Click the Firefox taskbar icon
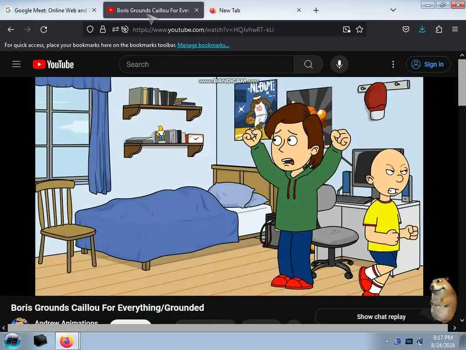Screen dimensions: 466x350 click(66, 341)
